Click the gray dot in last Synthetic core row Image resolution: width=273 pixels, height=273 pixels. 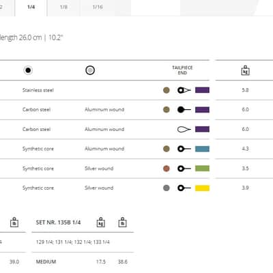click(167, 188)
